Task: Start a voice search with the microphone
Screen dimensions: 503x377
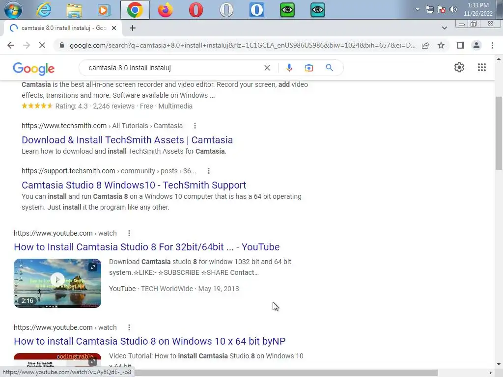Action: click(x=289, y=68)
